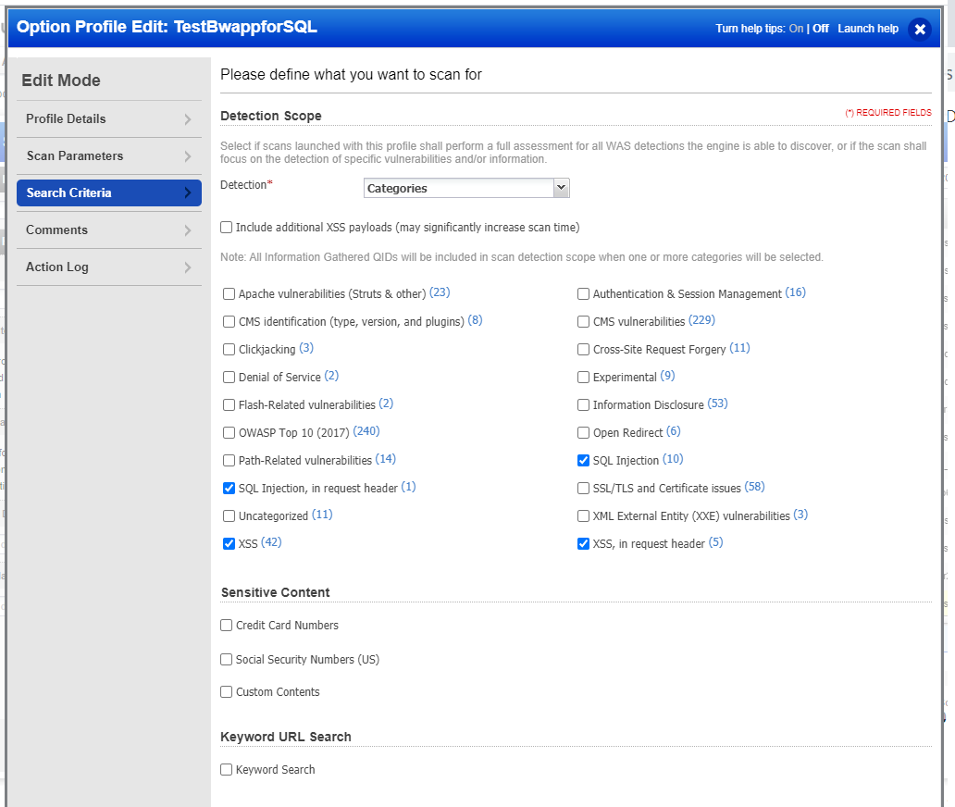
Task: Click the Detection Scope heading
Action: [271, 116]
